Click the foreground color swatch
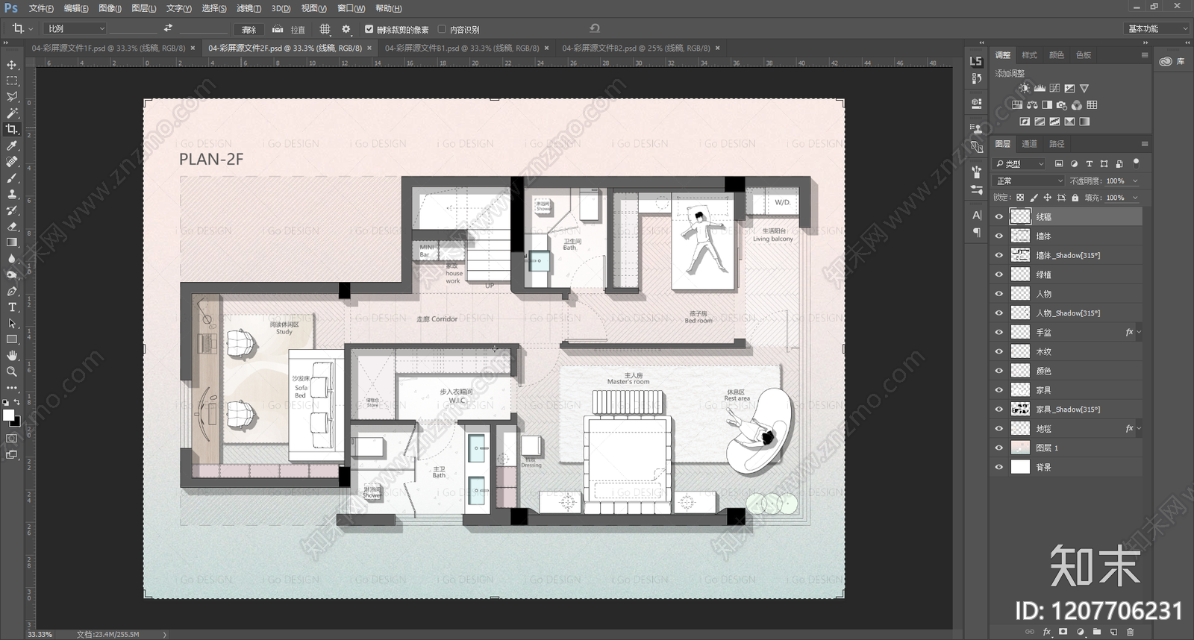 coord(8,415)
